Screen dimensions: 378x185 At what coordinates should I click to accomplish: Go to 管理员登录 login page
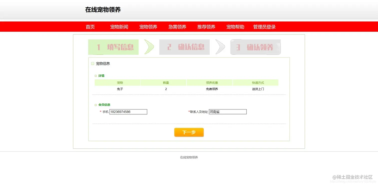click(264, 27)
